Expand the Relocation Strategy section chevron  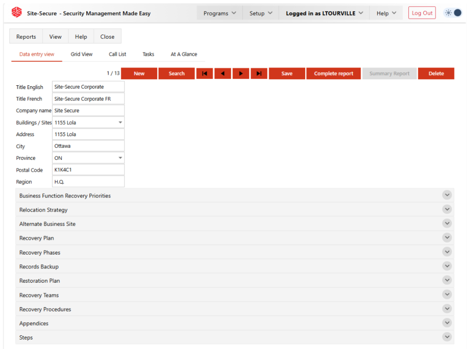coord(447,209)
